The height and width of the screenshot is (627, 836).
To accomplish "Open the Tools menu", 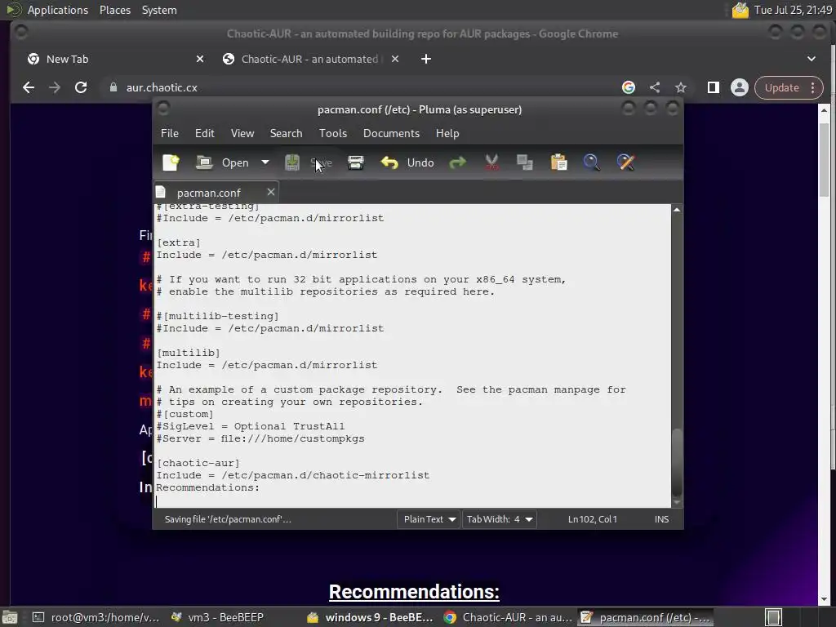I will [x=333, y=133].
